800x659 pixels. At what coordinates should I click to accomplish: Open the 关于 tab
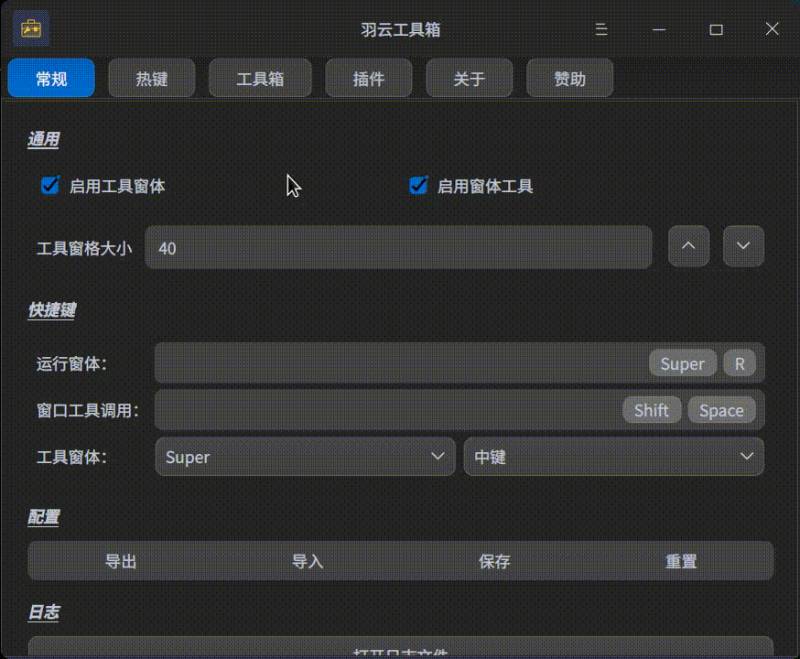click(x=469, y=78)
